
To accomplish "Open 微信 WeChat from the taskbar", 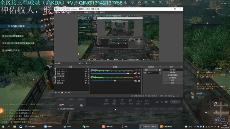I will pos(86,126).
